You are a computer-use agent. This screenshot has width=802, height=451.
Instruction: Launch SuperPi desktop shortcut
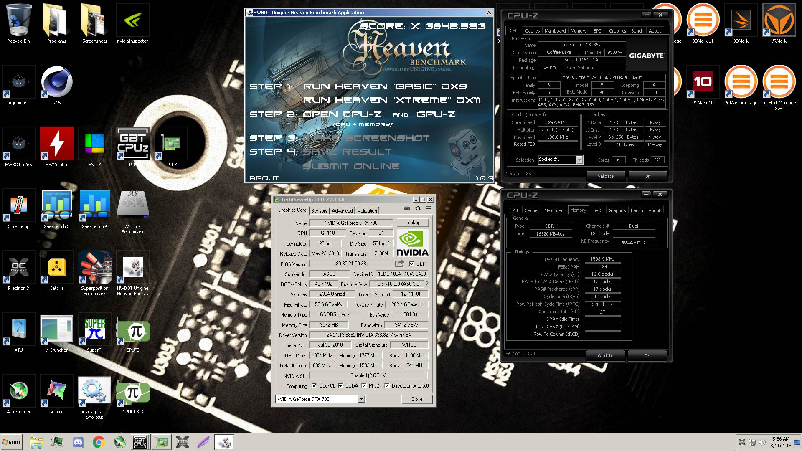point(94,333)
